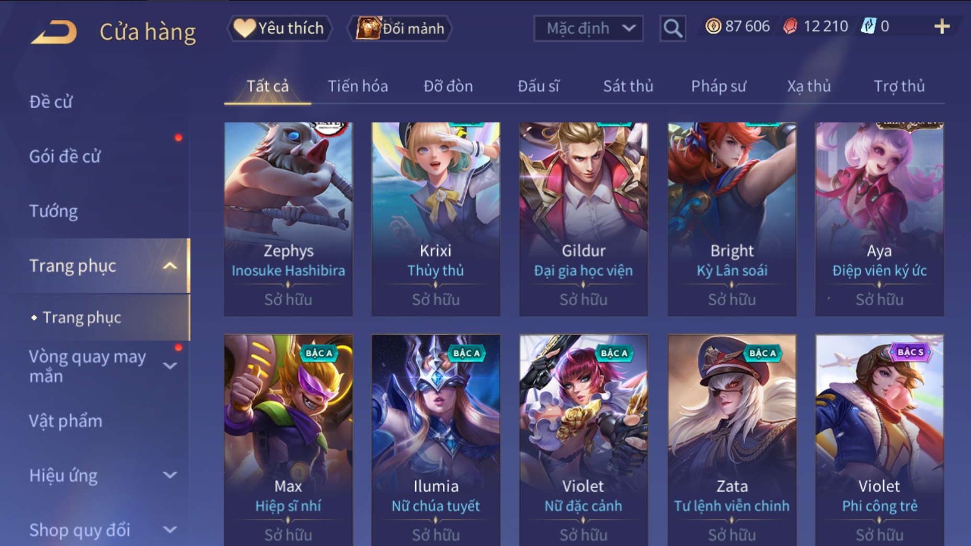Open Đổi mảnh chest icon
This screenshot has width=971, height=546.
[x=368, y=28]
